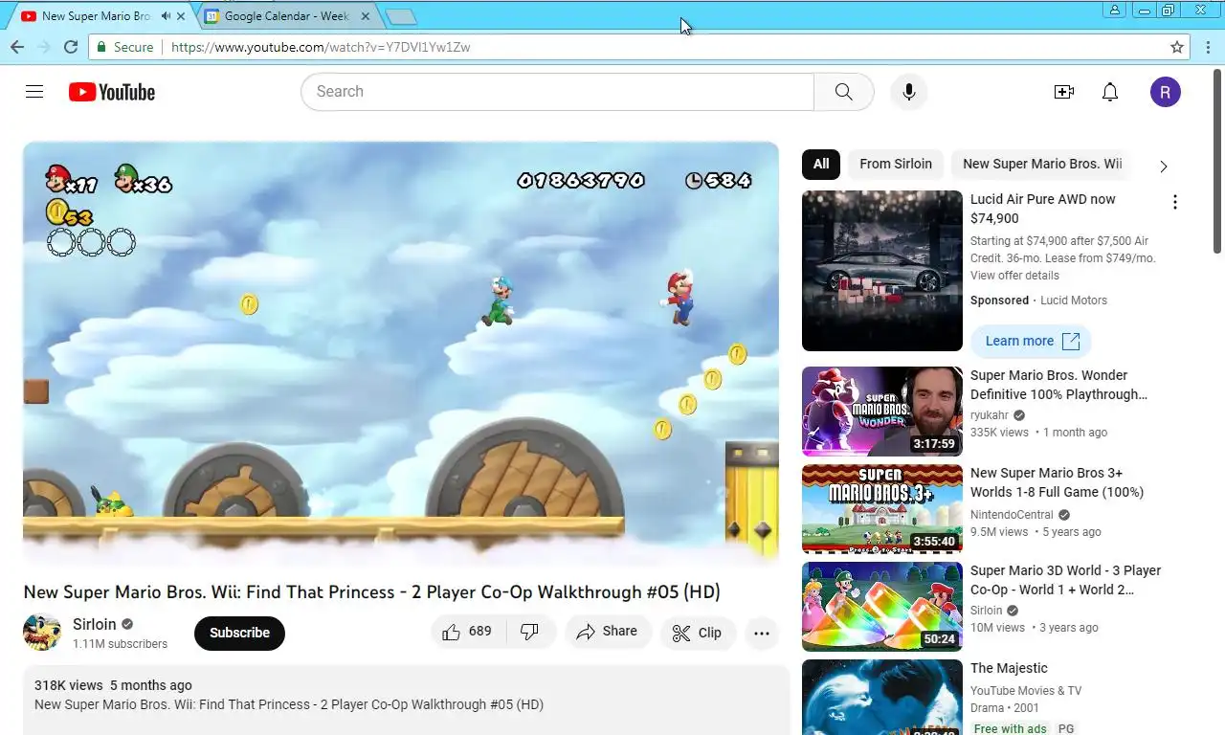This screenshot has width=1225, height=735.
Task: Close the New Super Mario Bros tab
Action: pos(181,16)
